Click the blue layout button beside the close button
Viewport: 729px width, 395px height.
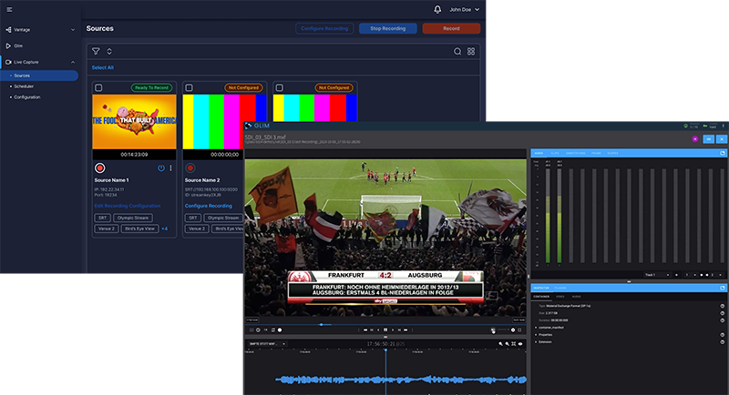[709, 138]
